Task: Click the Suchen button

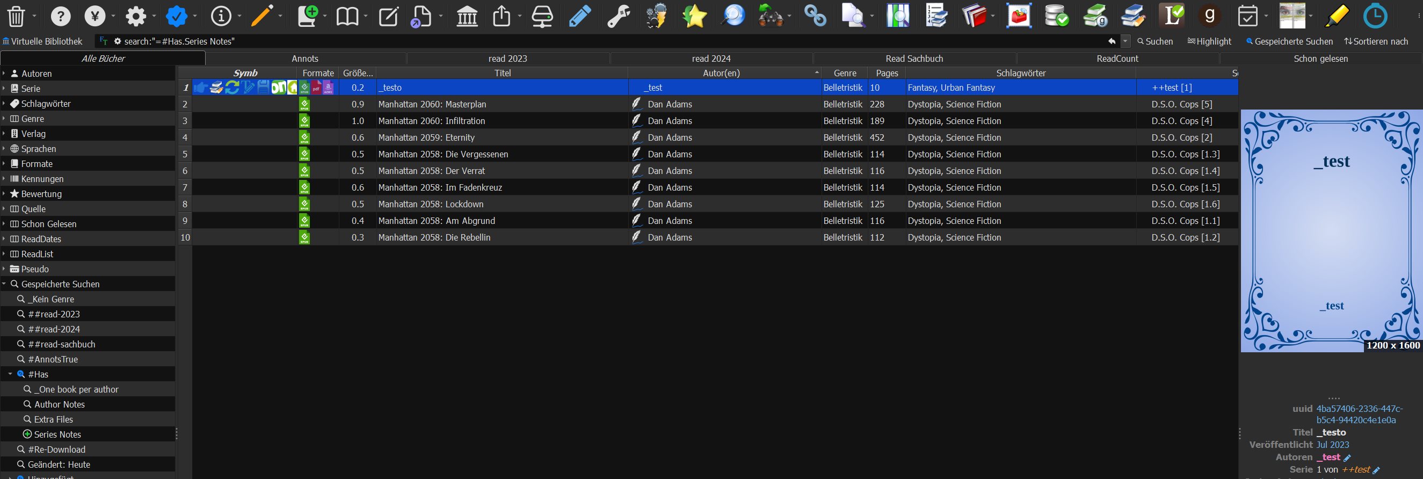Action: pyautogui.click(x=1155, y=41)
